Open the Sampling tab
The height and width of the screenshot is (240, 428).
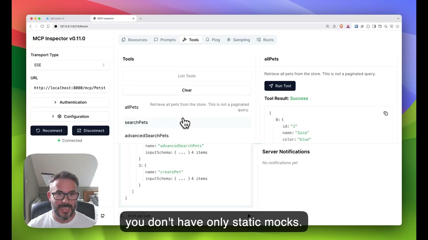point(238,40)
